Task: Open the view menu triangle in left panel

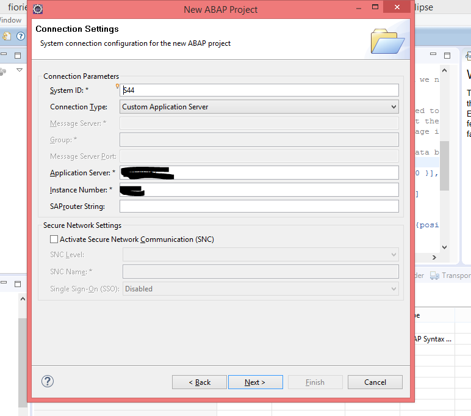Action: click(20, 70)
